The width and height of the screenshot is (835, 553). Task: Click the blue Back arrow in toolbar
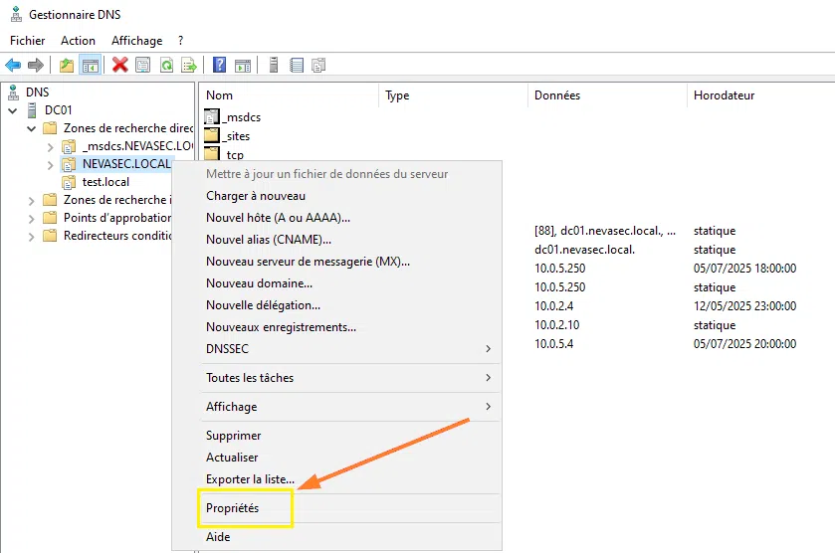coord(13,66)
